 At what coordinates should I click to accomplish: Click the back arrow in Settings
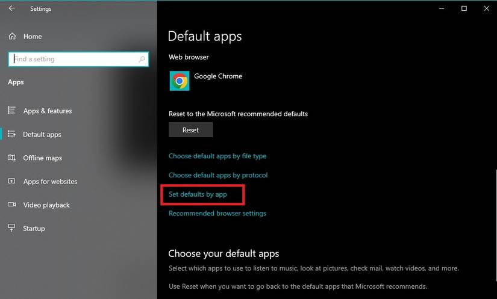pyautogui.click(x=11, y=8)
